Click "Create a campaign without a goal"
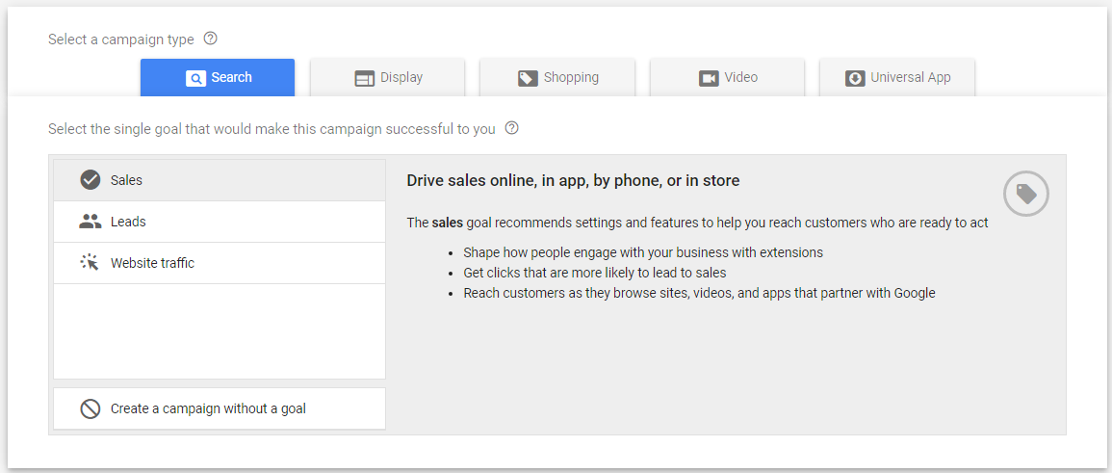1112x473 pixels. coord(208,408)
